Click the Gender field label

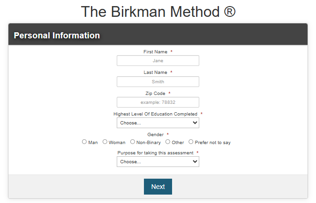click(155, 134)
